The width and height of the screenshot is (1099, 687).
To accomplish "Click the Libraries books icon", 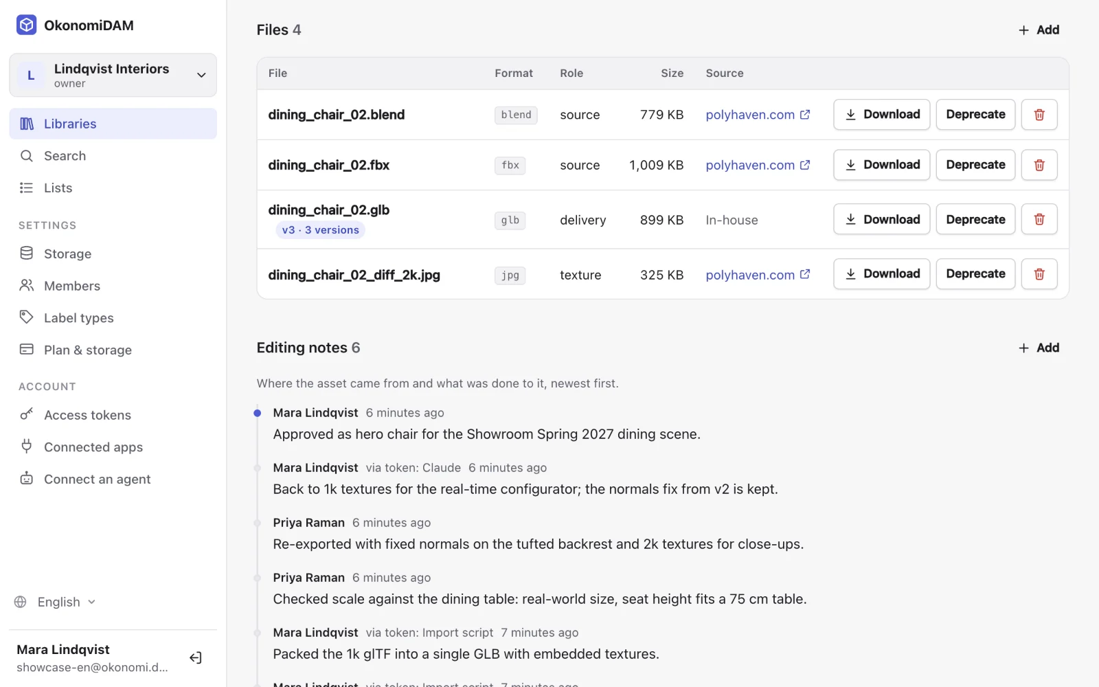I will (27, 124).
